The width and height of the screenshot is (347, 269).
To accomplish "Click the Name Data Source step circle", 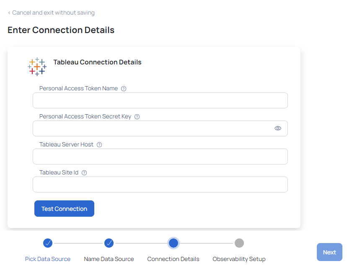I will pos(109,243).
